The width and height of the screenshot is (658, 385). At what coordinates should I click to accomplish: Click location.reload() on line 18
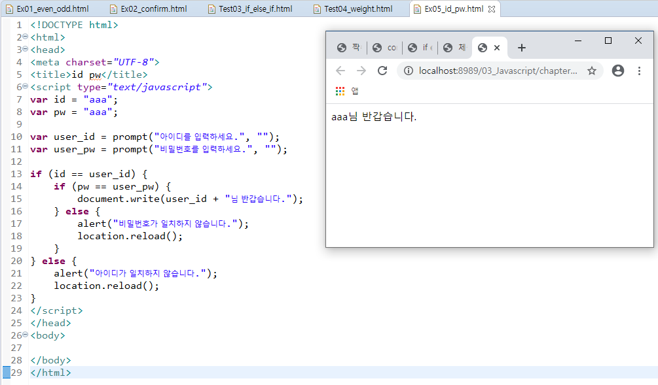click(x=130, y=236)
